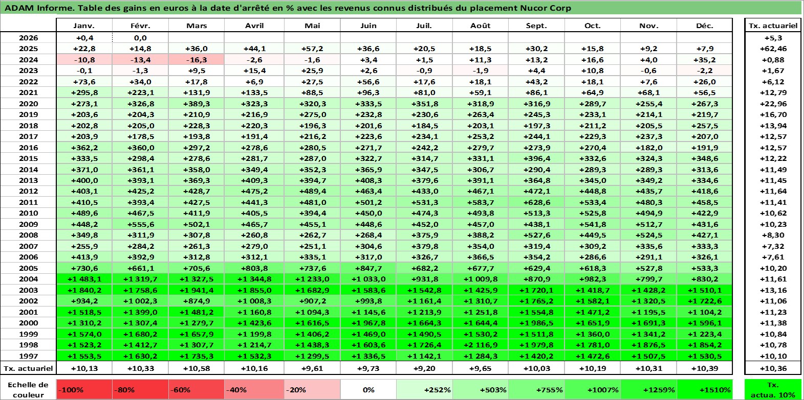The width and height of the screenshot is (804, 400).
Task: Click the '+555,6' cell in row 2009
Action: [140, 224]
